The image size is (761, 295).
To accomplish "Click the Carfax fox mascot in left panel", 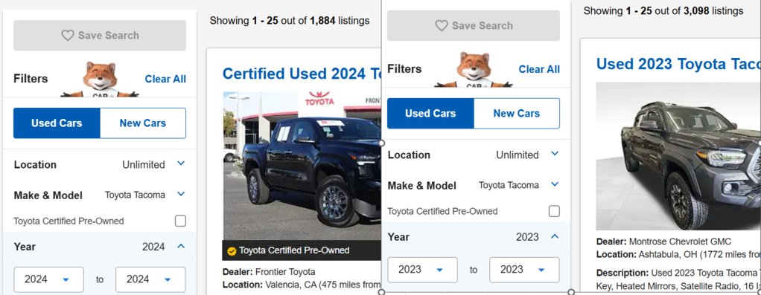I will coord(100,79).
